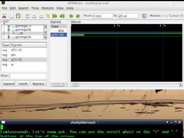Viewport: 184px width, 138px height.
Task: Select signal q[31:0] in the SST signal list
Action: tap(16, 60)
